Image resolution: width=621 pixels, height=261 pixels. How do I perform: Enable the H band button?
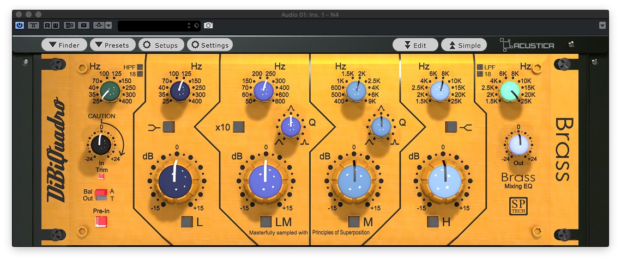[433, 222]
